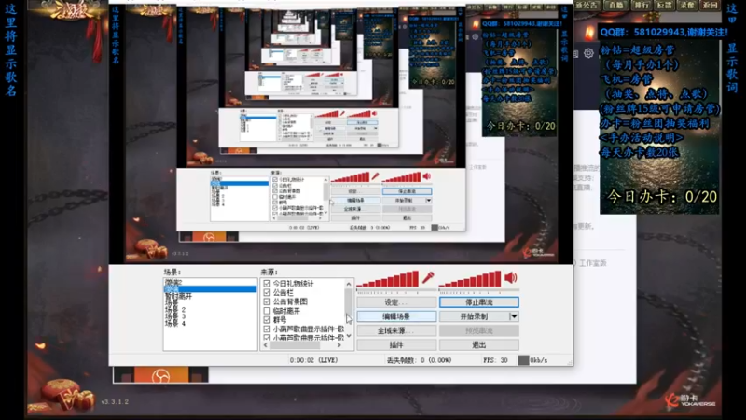Mute desktop audio via the speaker icon
This screenshot has width=746, height=420.
[510, 277]
